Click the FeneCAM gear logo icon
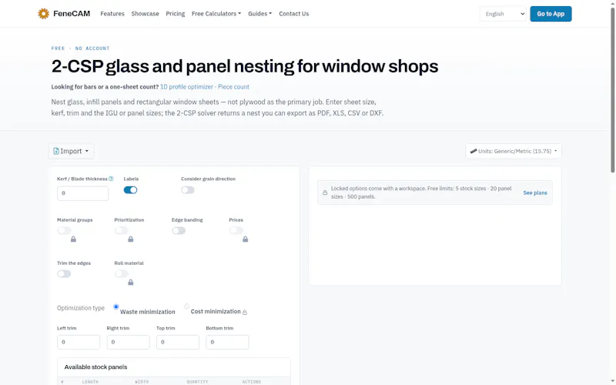The width and height of the screenshot is (616, 385). (x=43, y=14)
